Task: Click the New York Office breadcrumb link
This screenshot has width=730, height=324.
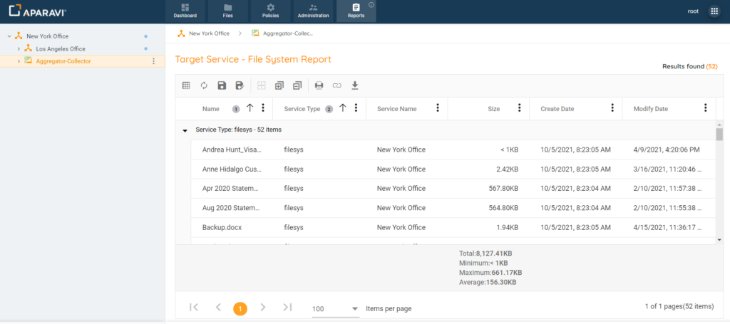Action: [x=209, y=33]
